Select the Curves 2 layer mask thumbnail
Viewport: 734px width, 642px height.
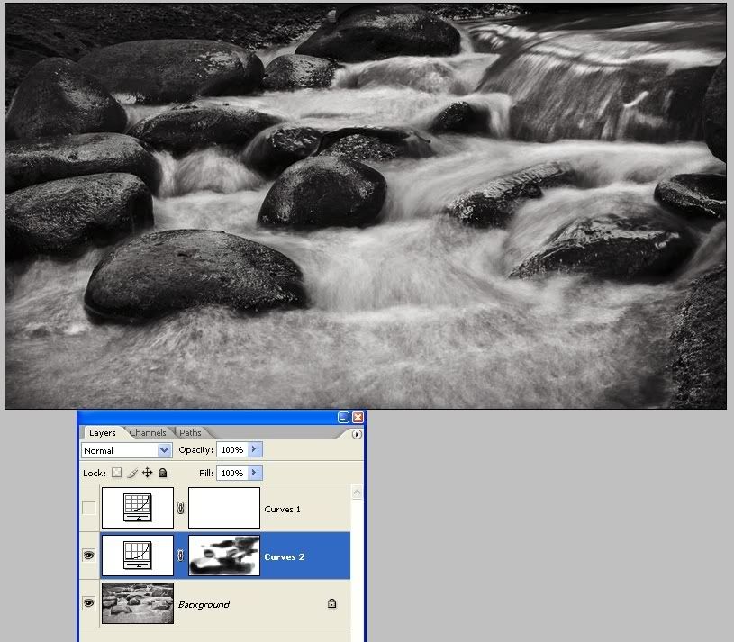point(224,556)
